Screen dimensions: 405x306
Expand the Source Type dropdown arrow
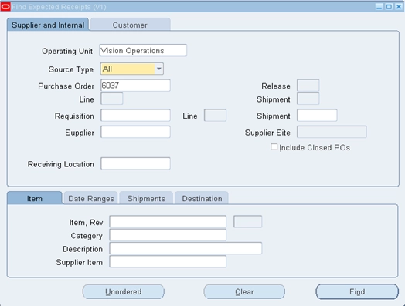(x=159, y=69)
